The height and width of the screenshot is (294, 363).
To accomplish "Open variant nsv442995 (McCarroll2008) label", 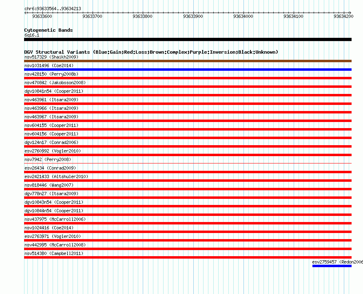I will pyautogui.click(x=55, y=245).
